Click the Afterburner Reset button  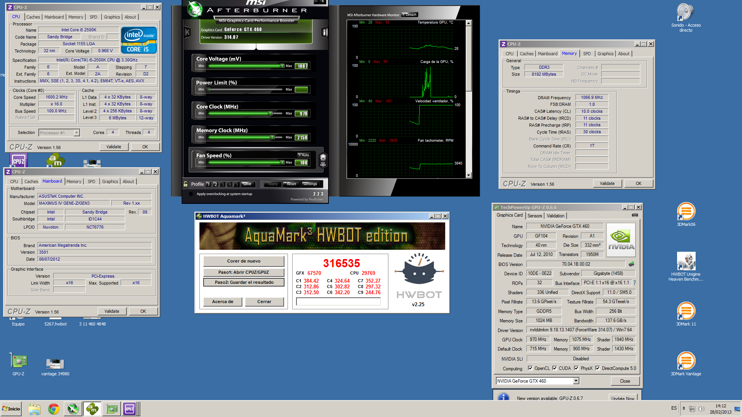(291, 184)
